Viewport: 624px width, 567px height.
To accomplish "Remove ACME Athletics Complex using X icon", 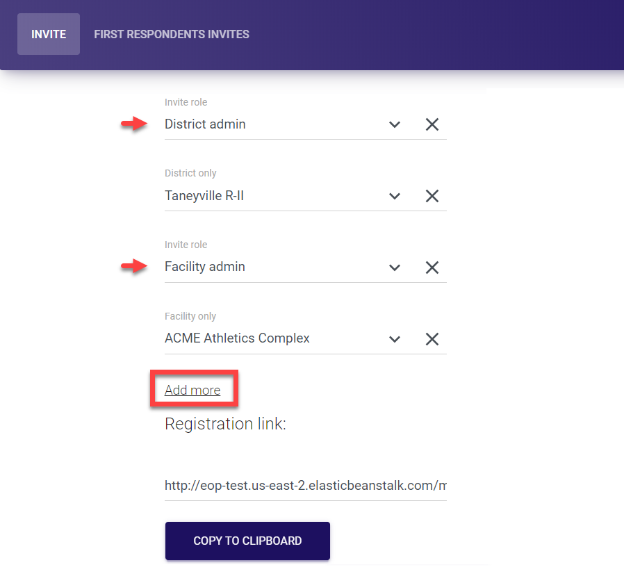I will (x=432, y=339).
